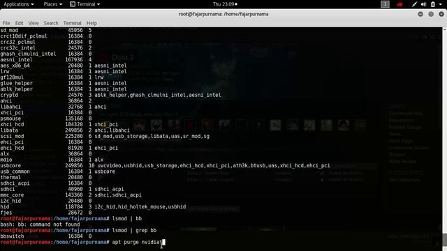Click the 'crct10dif_pclmul' module row

click(46, 36)
